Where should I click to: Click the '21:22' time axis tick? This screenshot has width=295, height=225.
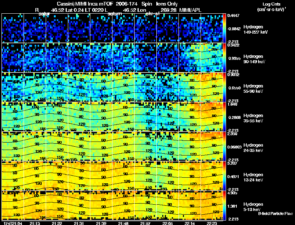57,223
